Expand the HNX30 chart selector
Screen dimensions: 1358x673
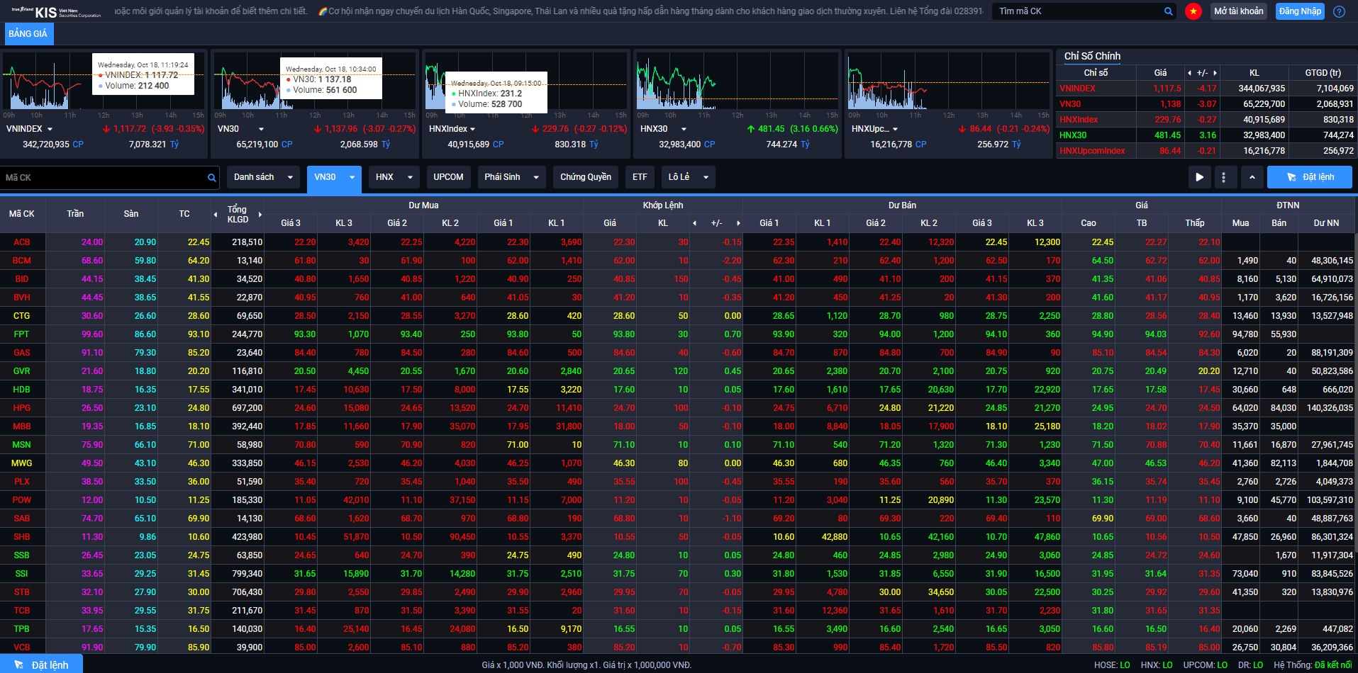[x=684, y=129]
